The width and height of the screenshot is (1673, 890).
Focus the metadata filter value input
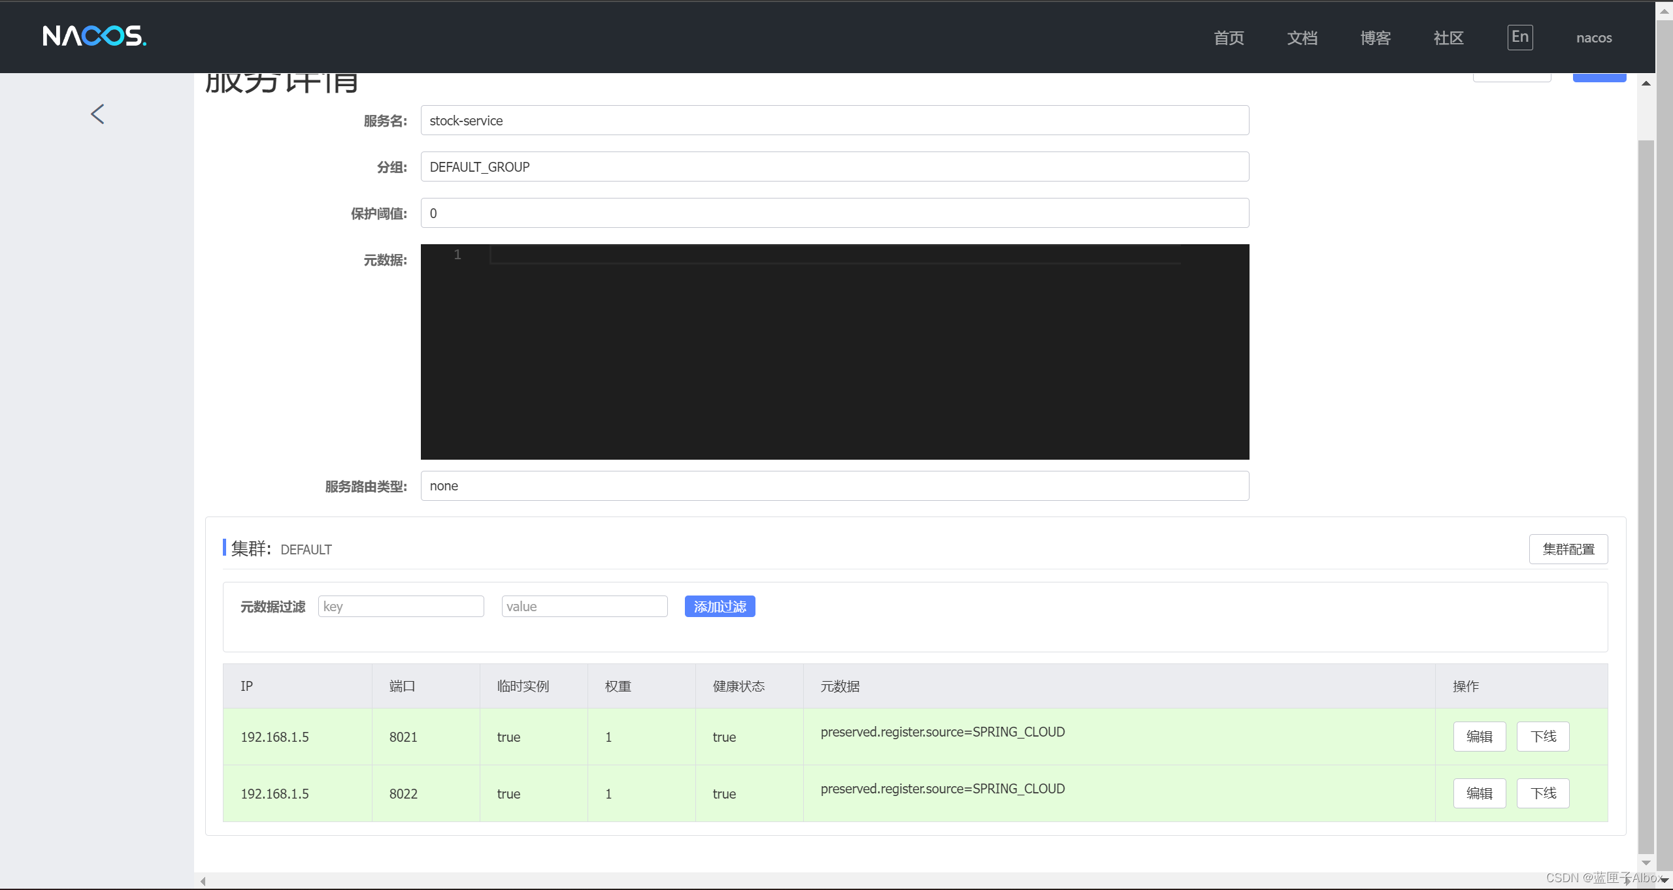click(x=584, y=606)
